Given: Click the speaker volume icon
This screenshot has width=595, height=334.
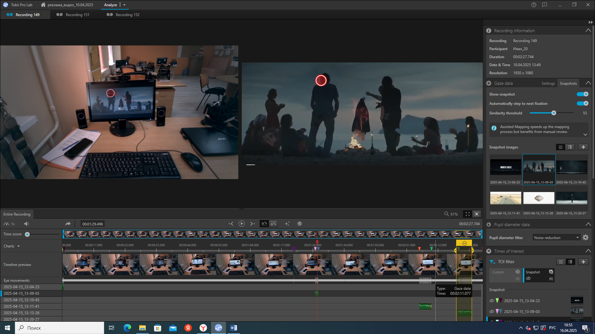Looking at the screenshot, I should pos(27,224).
